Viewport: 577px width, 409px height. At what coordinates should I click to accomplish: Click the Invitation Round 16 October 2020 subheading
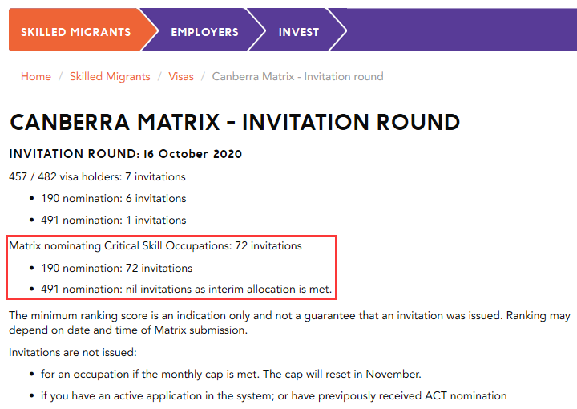126,154
